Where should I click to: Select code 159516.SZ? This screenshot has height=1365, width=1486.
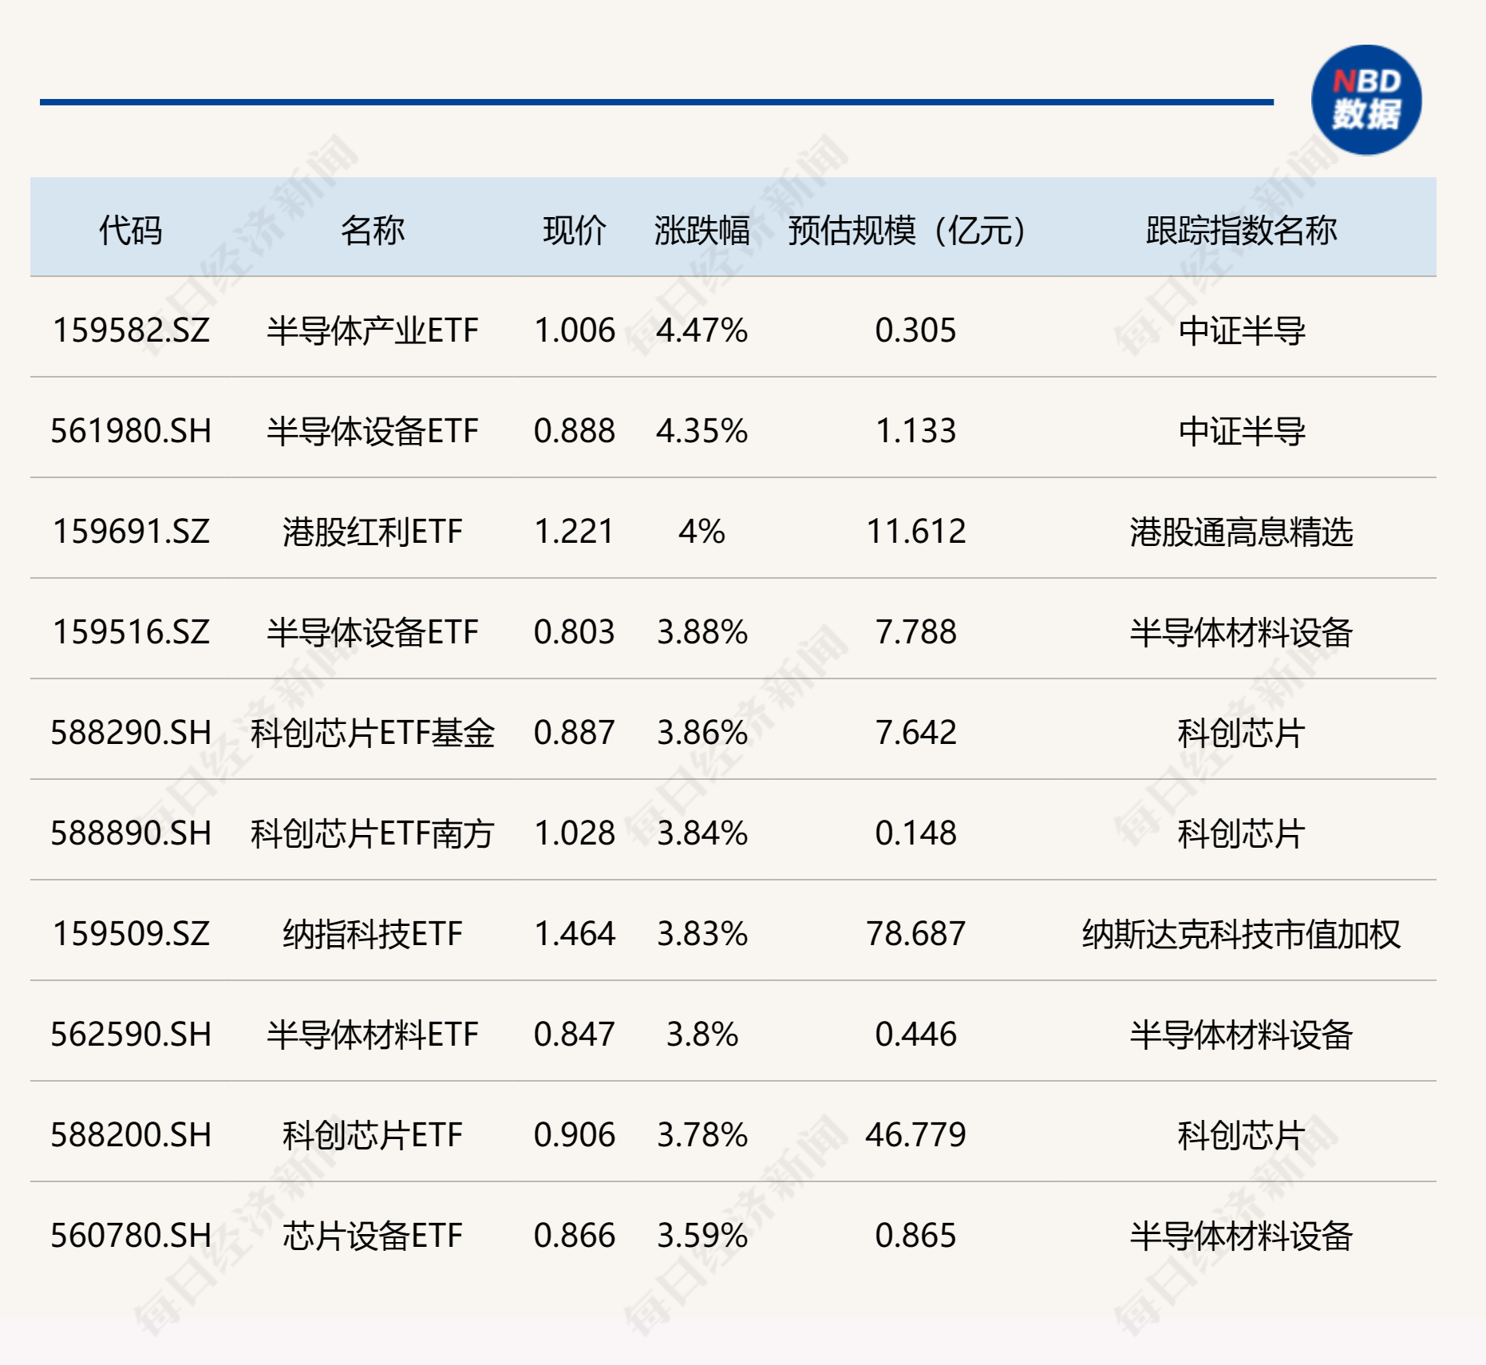pos(131,632)
